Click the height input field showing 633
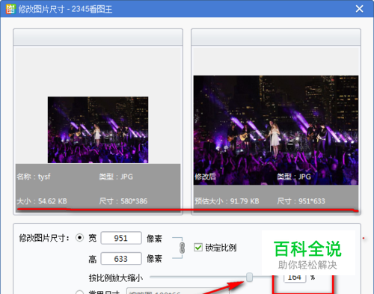Image resolution: width=374 pixels, height=294 pixels. coord(121,259)
